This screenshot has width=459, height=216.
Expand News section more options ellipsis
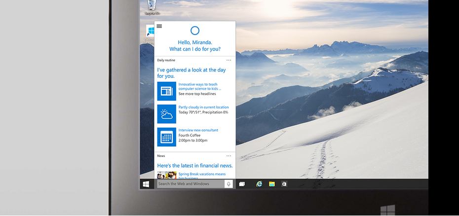(229, 156)
